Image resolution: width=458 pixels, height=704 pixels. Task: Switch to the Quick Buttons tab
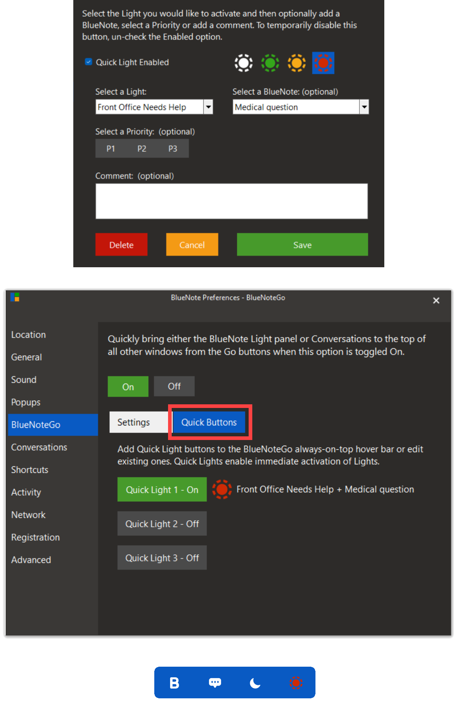coord(209,422)
